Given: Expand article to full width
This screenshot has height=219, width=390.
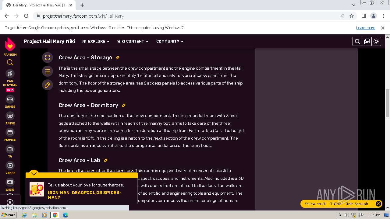Looking at the screenshot, I should [48, 57].
